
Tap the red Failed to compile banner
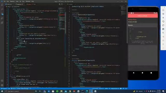[143, 16]
